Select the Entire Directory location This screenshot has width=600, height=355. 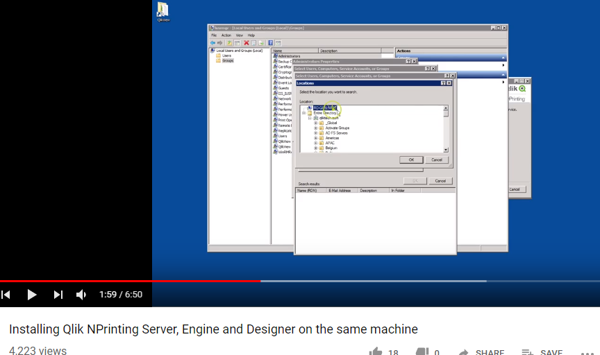coord(325,113)
